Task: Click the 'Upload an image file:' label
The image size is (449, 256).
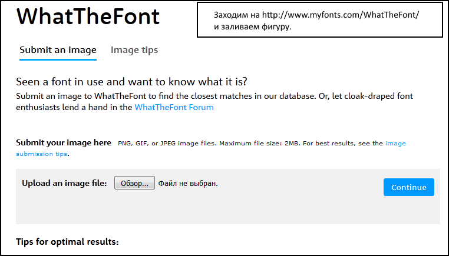Action: pos(64,184)
